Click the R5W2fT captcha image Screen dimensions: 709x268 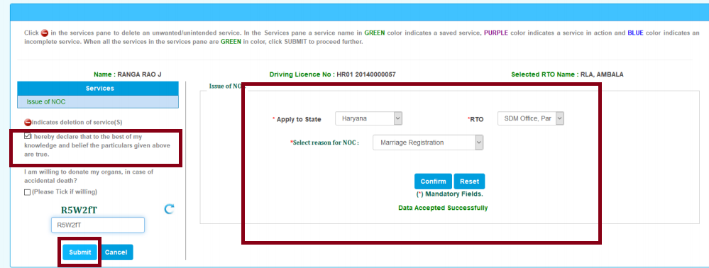click(79, 210)
